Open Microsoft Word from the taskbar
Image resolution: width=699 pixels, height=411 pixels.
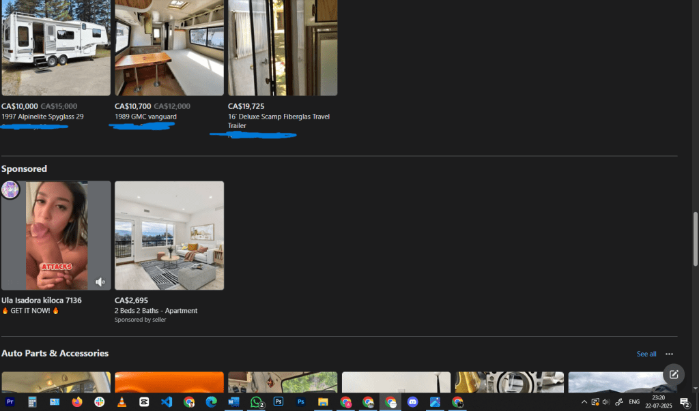(x=233, y=402)
